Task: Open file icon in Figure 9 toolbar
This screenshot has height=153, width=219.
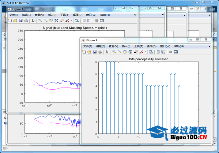Action: tap(89, 52)
